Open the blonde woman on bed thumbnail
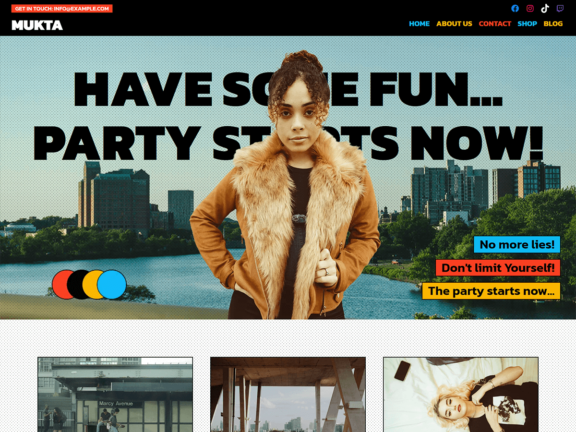The width and height of the screenshot is (576, 432). [x=461, y=394]
